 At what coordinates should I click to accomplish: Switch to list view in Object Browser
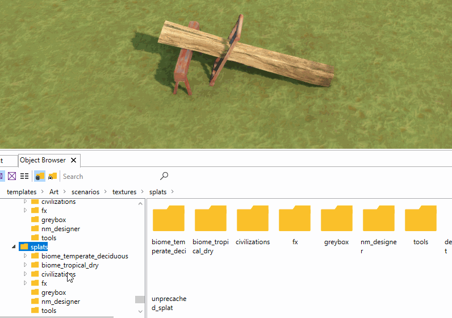point(24,176)
